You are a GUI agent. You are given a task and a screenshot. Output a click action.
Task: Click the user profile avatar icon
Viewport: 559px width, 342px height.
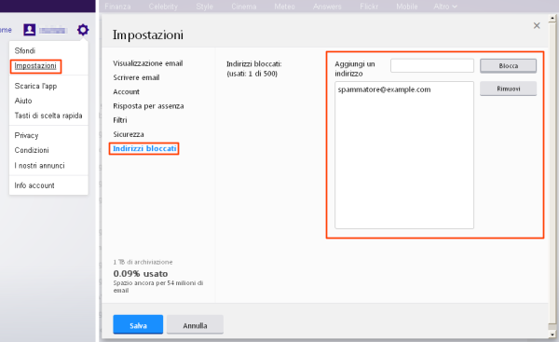[x=29, y=30]
